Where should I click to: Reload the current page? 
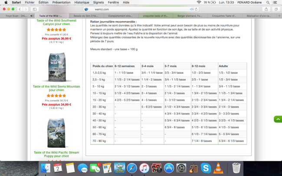coord(196,9)
